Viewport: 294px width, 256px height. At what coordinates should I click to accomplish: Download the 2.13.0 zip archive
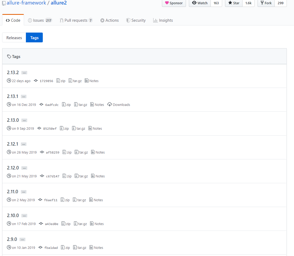[x=64, y=129]
